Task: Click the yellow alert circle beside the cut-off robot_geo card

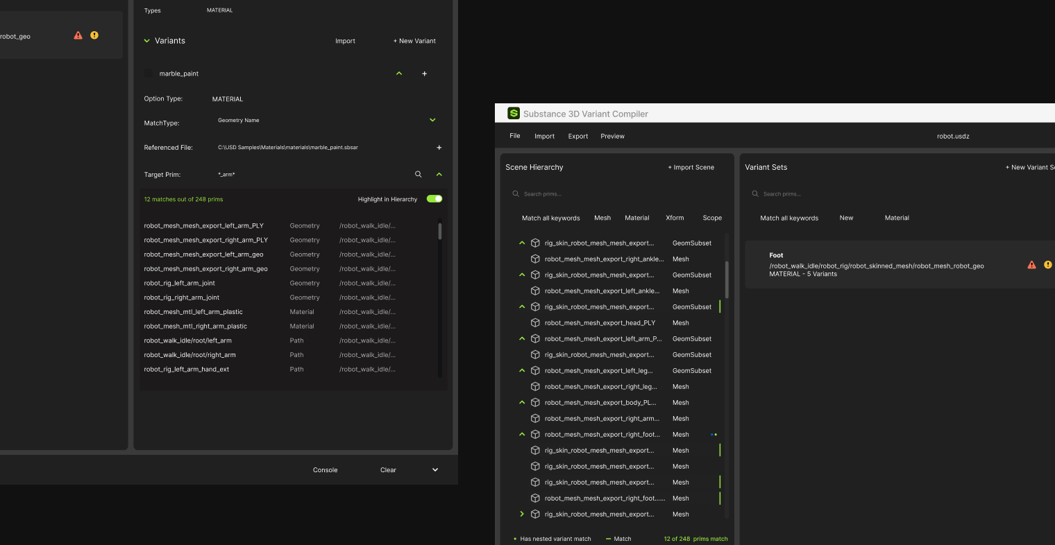Action: click(94, 35)
